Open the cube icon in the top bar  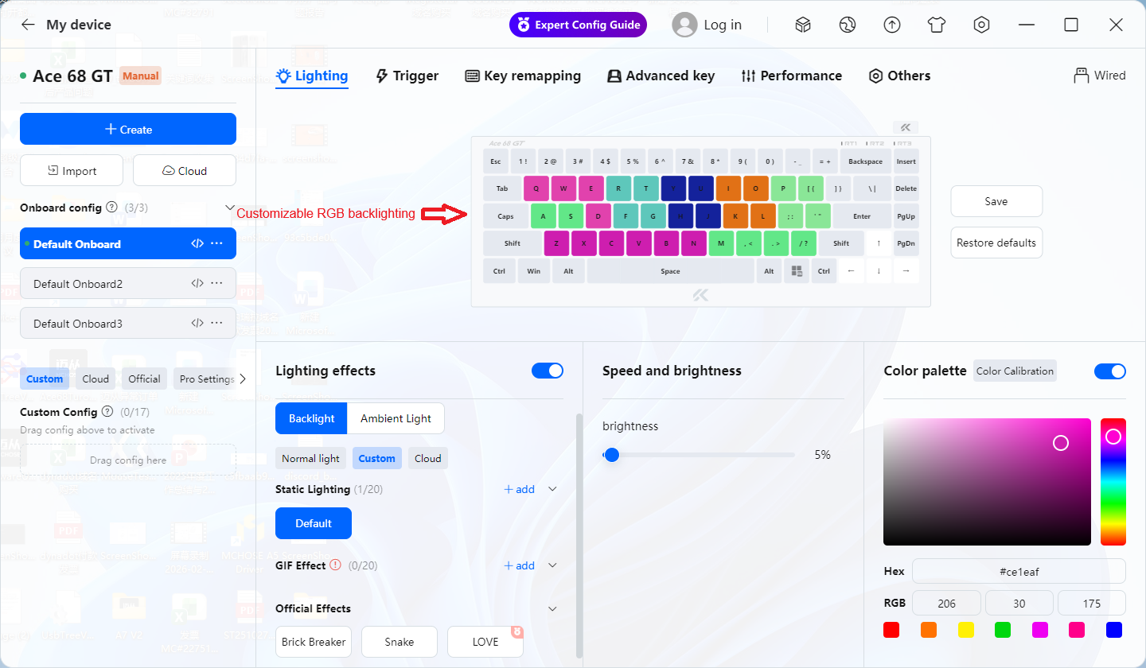point(803,25)
